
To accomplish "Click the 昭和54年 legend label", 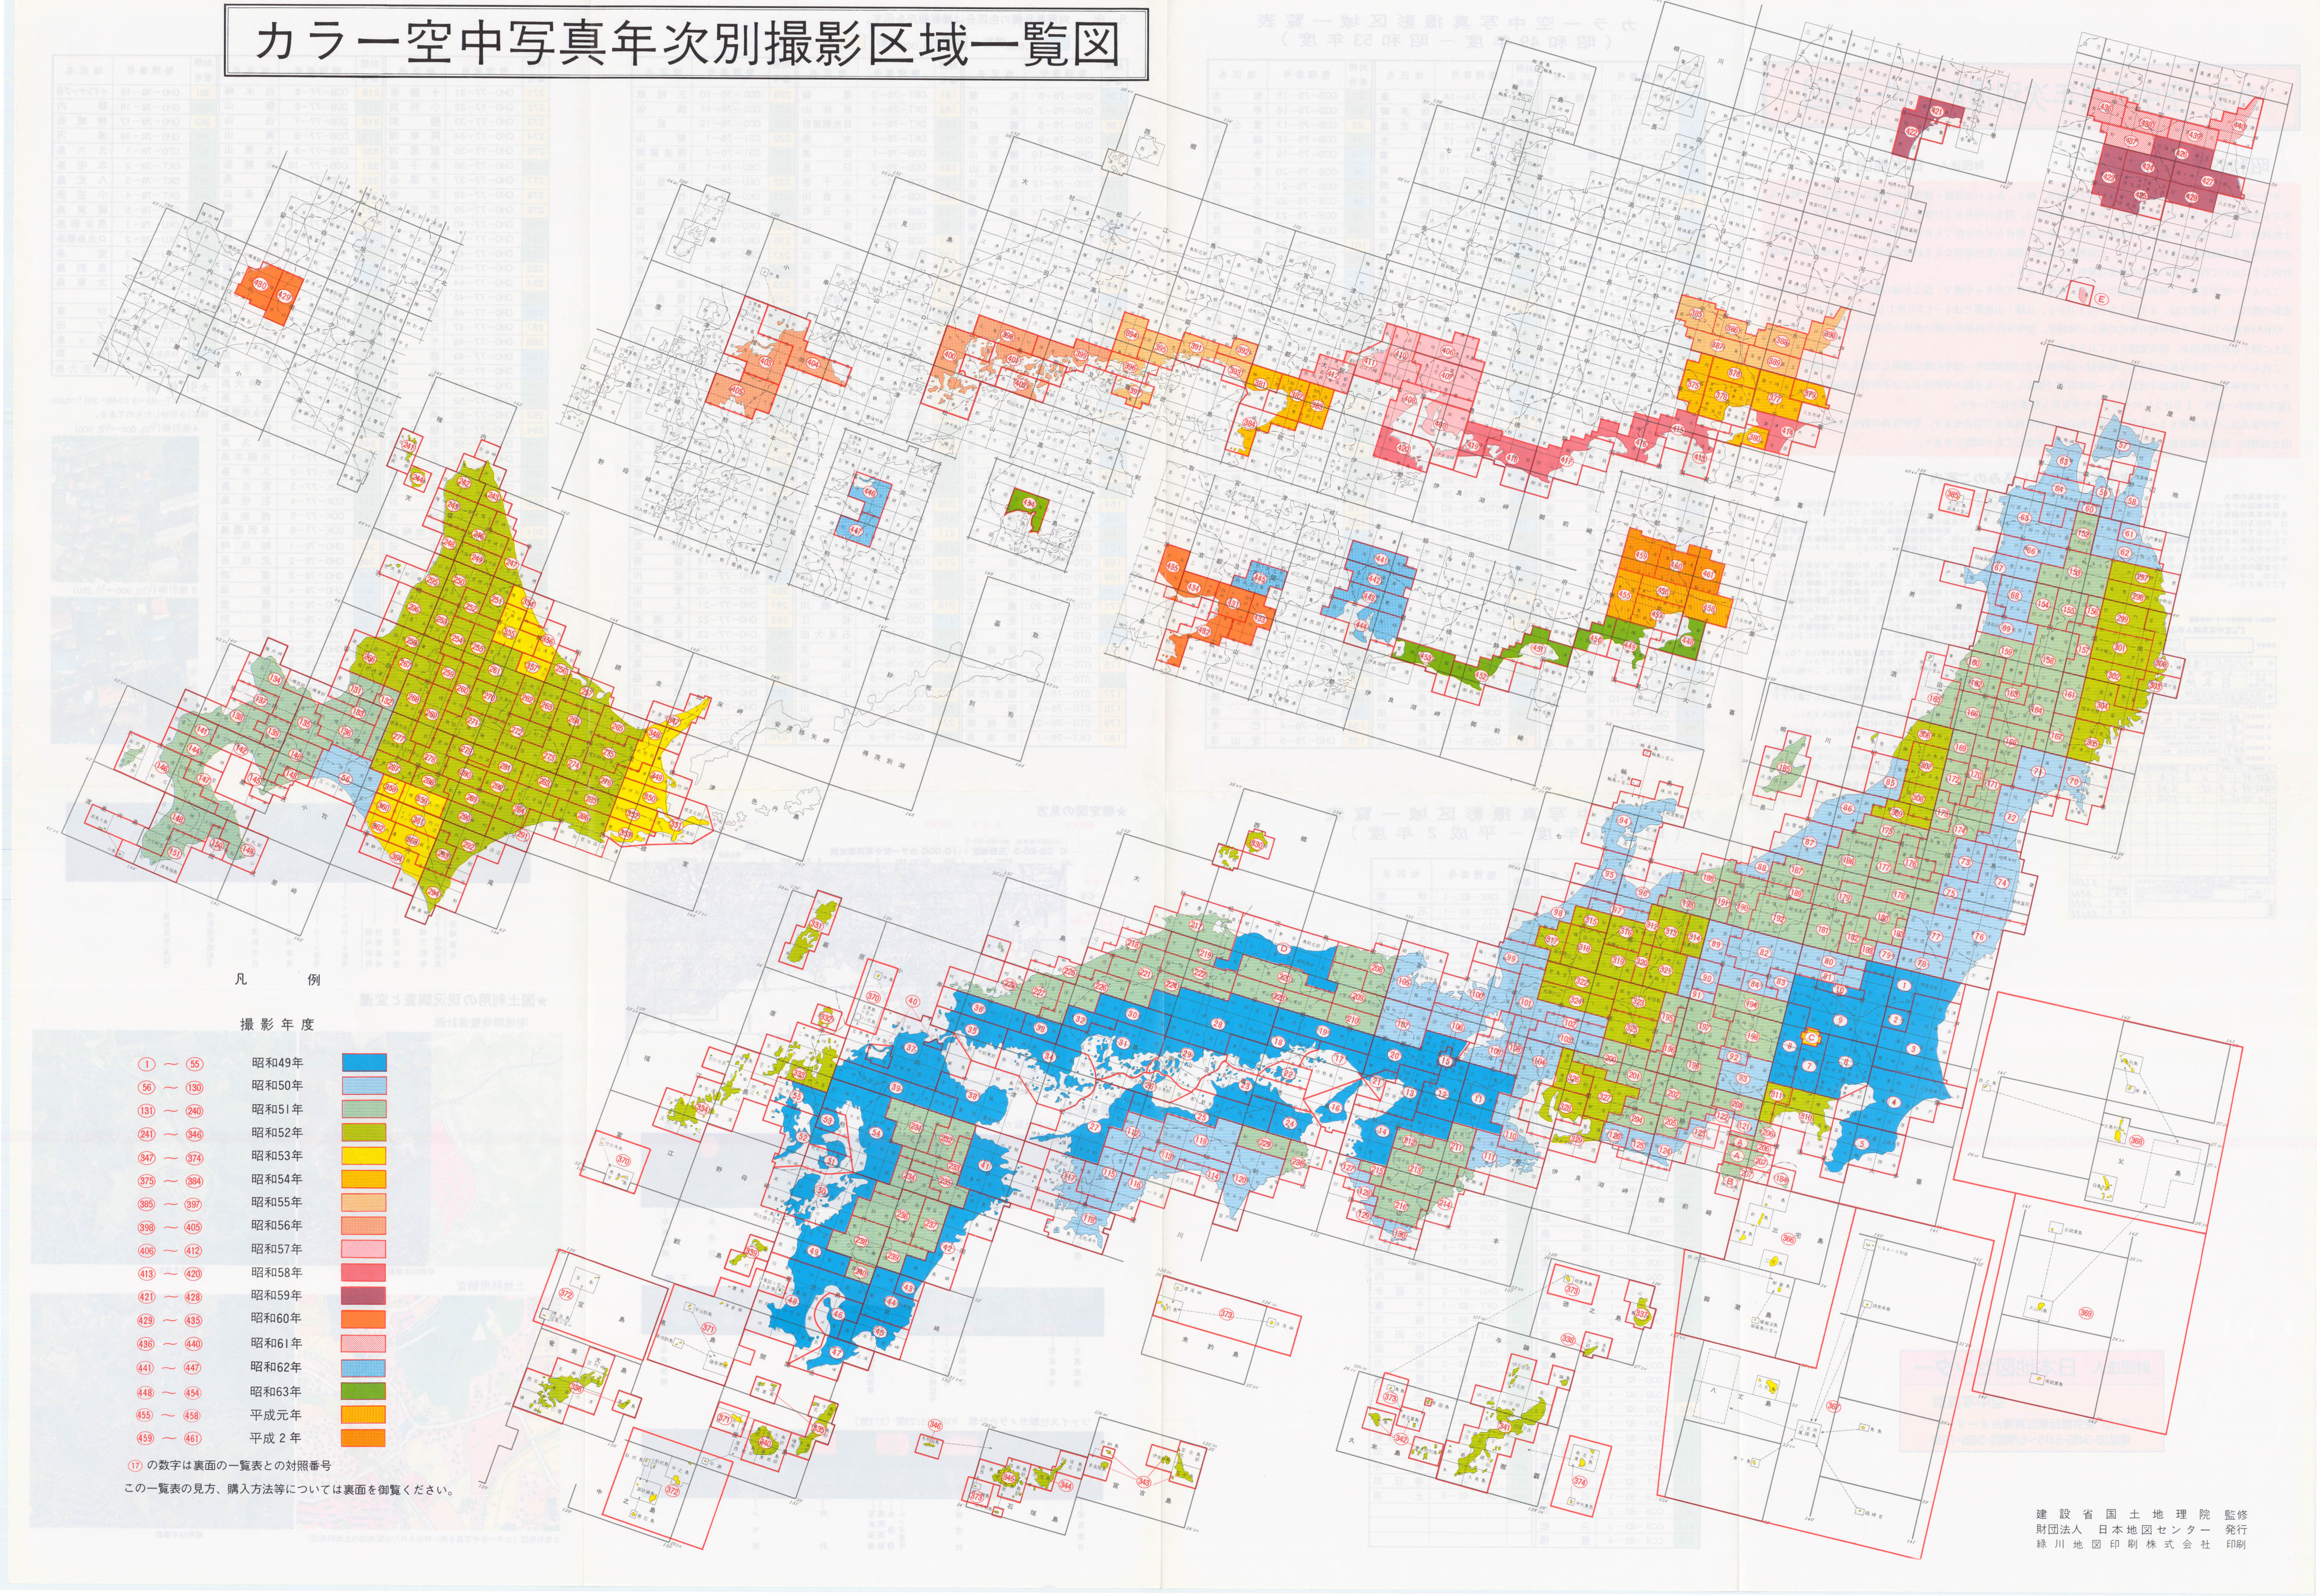I will tap(277, 1180).
